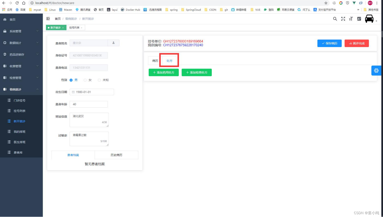This screenshot has height=217, width=383.
Task: Toggle fullscreen mode icon
Action: click(343, 19)
